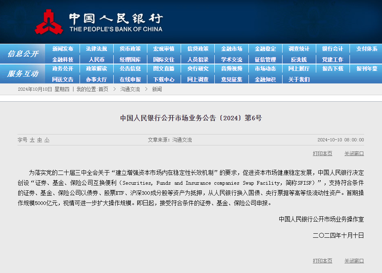Click the text 文章来源:沟通交流
This screenshot has width=382, height=273.
coord(170,140)
